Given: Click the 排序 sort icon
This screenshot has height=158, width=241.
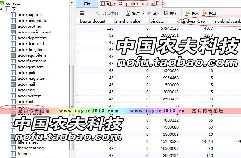Looking at the screenshot, I should click(x=166, y=13).
